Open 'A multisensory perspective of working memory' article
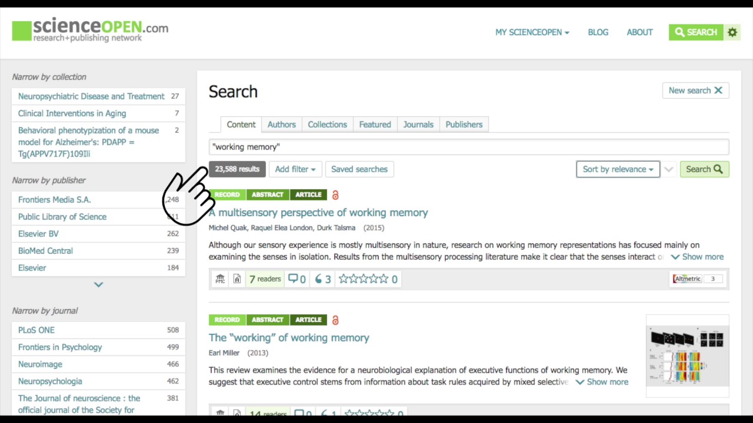The image size is (753, 423). (318, 213)
